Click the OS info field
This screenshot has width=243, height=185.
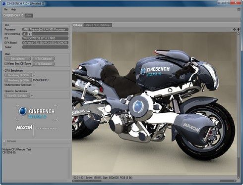pyautogui.click(x=45, y=38)
